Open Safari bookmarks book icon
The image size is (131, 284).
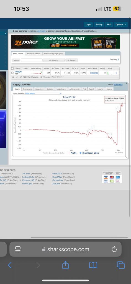[x=93, y=265]
